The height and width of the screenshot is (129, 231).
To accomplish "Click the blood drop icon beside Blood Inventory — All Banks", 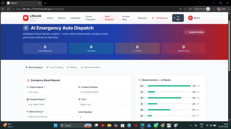I will pos(140,80).
